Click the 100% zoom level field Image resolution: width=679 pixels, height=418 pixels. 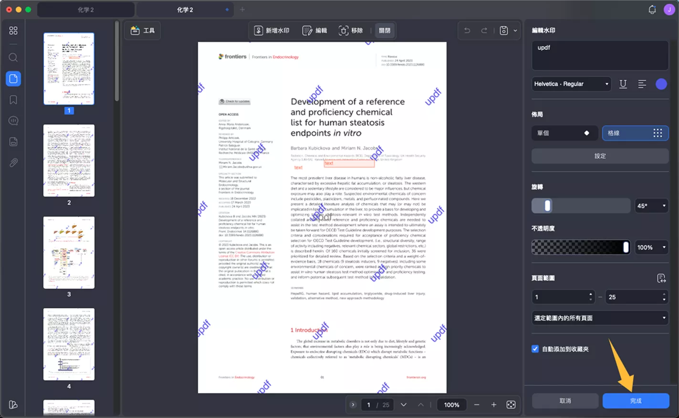[x=451, y=405]
